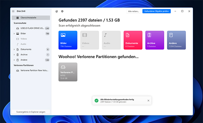Open the red Dokumente 6 Dateien card

[x=133, y=40]
